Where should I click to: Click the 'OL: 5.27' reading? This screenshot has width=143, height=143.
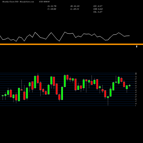point(98,12)
